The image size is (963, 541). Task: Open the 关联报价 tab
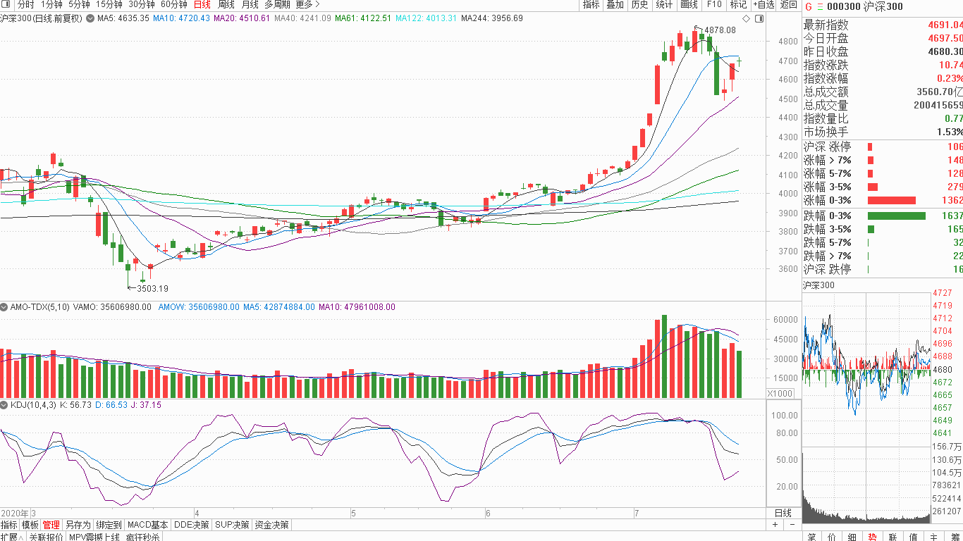tap(46, 537)
